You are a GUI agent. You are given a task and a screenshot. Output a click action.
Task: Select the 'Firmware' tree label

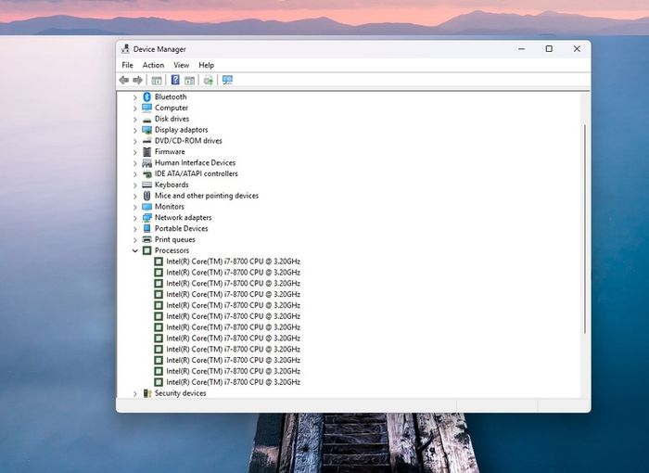point(170,151)
